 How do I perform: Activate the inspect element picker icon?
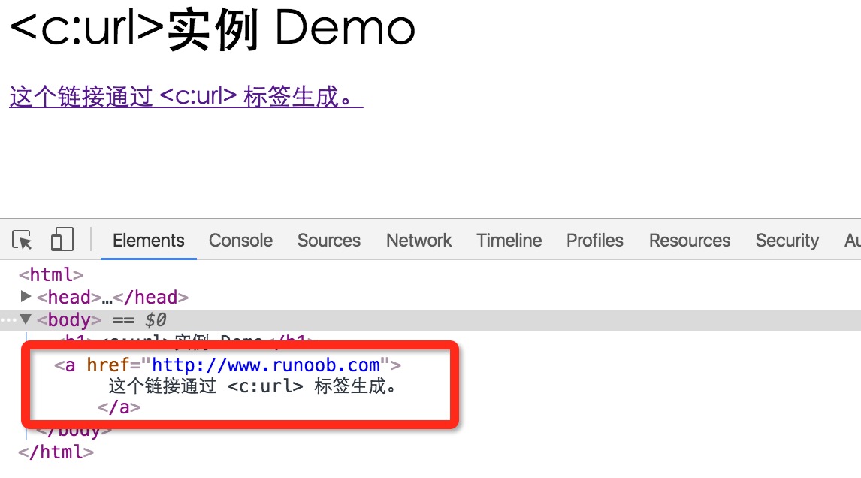23,241
